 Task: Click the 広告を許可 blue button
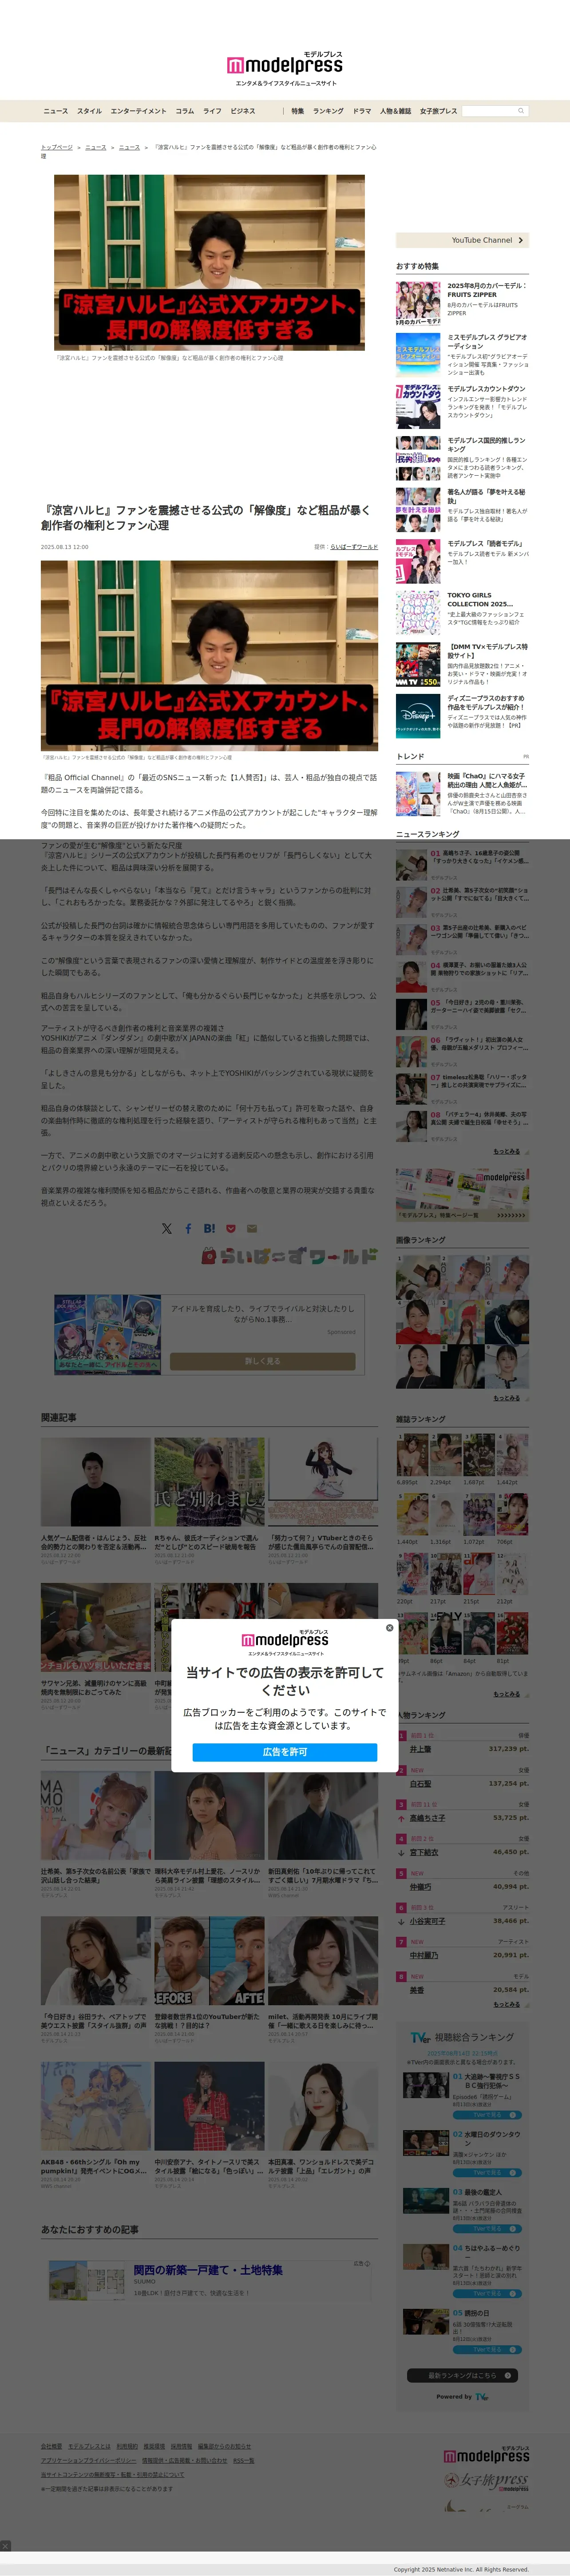click(285, 1751)
